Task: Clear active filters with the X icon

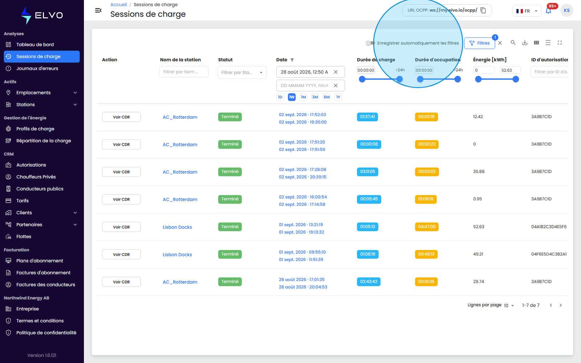Action: tap(500, 43)
